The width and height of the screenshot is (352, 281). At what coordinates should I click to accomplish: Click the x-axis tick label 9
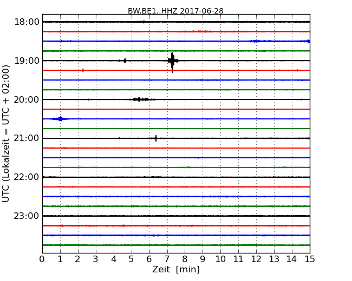pos(203,259)
